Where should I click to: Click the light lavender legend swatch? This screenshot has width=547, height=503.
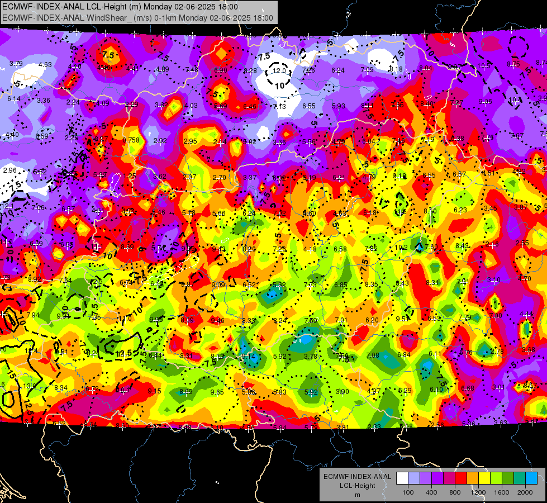click(413, 478)
